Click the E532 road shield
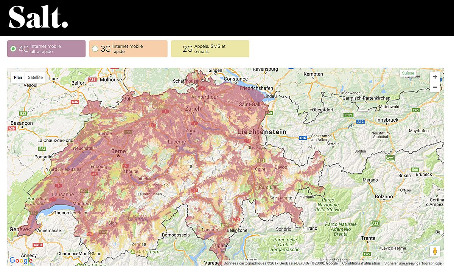 (348, 115)
